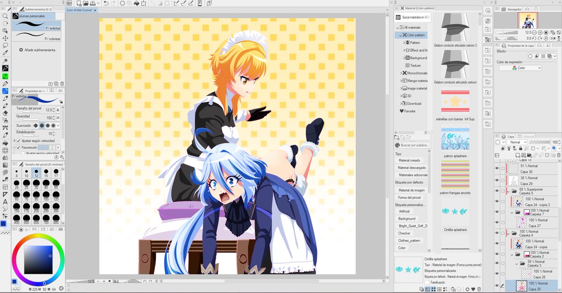The width and height of the screenshot is (562, 293).
Task: Select the patron frangas arcoiris material thumbnail
Action: pyautogui.click(x=456, y=174)
